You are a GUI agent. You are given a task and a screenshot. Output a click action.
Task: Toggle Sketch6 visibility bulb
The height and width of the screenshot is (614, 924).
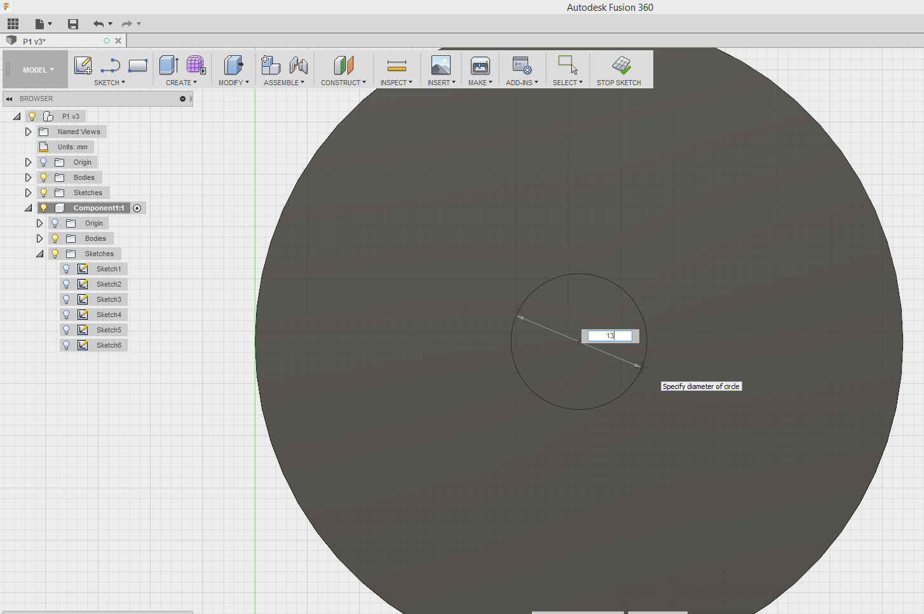[x=66, y=345]
